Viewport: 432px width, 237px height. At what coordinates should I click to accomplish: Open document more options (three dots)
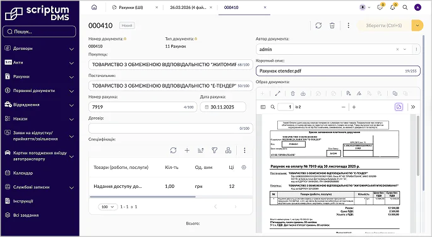point(348,26)
